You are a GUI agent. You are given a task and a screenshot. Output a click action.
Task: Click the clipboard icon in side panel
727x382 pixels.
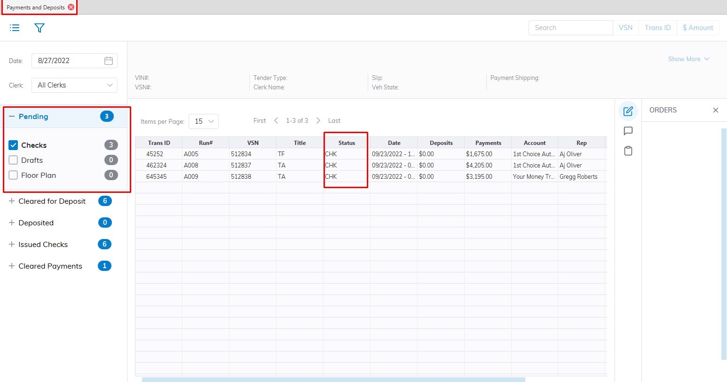coord(628,151)
